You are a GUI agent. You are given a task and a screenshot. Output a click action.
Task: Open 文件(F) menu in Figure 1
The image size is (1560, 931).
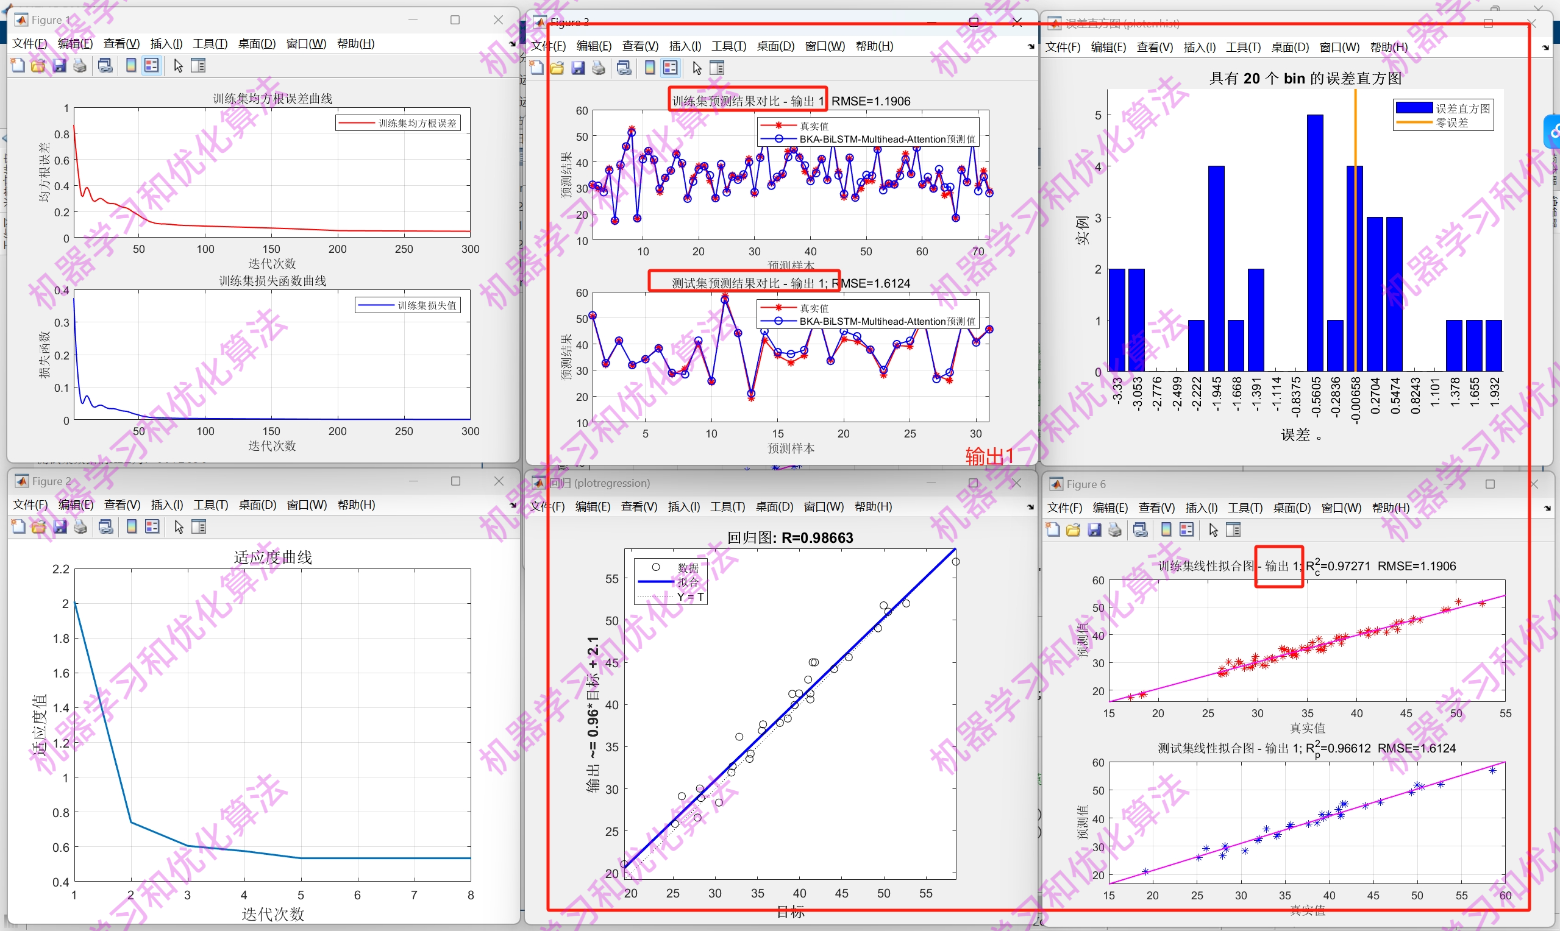point(29,43)
